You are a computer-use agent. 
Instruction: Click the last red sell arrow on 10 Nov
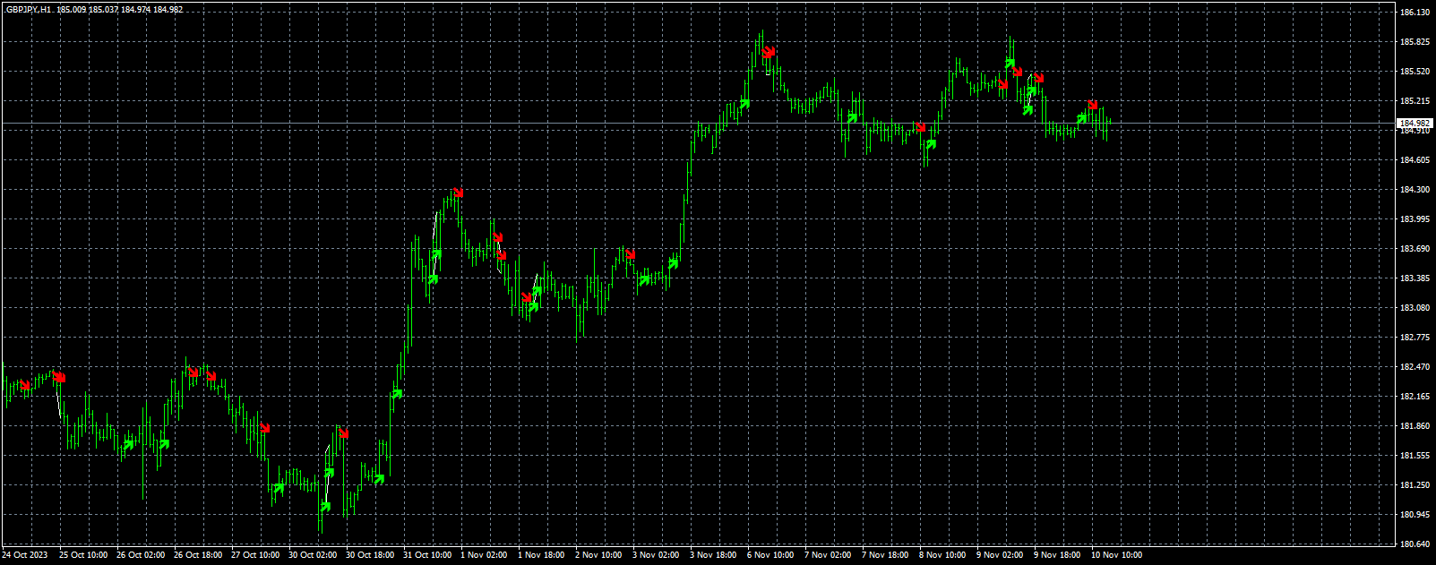[x=1092, y=106]
